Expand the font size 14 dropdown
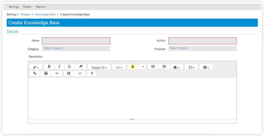Image resolution: width=264 pixels, height=136 pixels. click(119, 67)
